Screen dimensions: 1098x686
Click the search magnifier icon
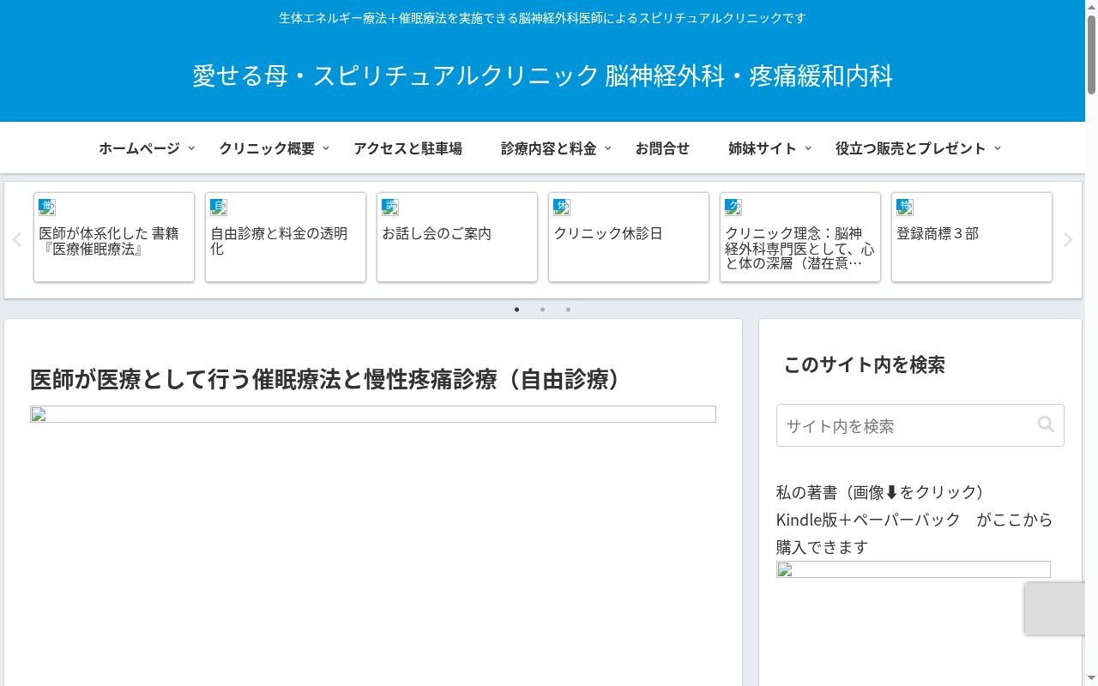click(1045, 424)
